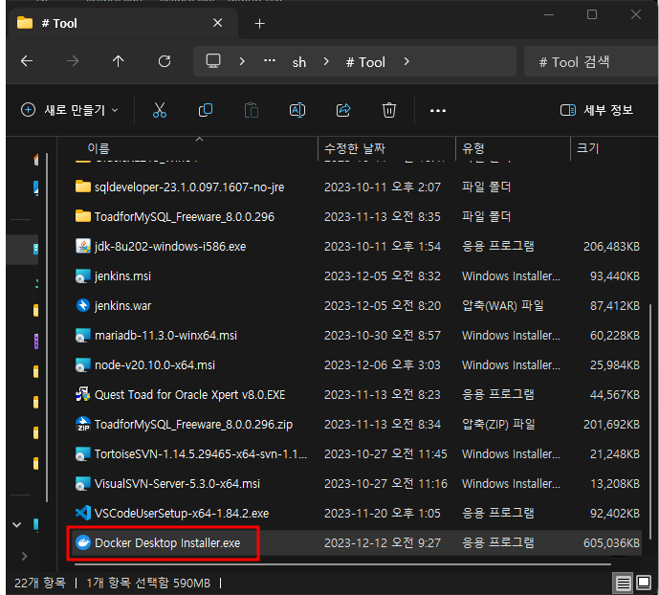The width and height of the screenshot is (659, 595).
Task: Switch to large thumbnails view in status bar
Action: (644, 583)
